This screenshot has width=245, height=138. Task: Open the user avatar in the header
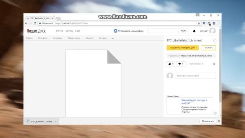tap(212, 31)
